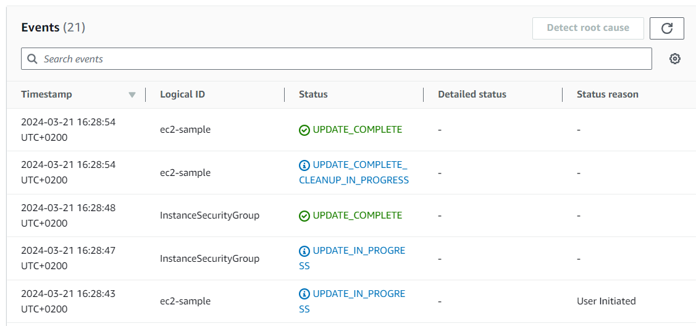
Task: Select the User Initiated status reason
Action: (606, 301)
